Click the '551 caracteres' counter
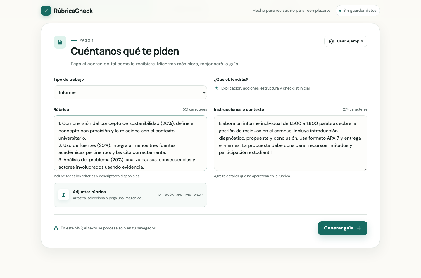The image size is (421, 278). (195, 109)
